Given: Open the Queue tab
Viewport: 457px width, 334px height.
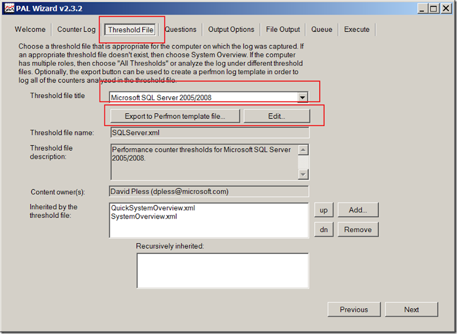Looking at the screenshot, I should tap(322, 30).
